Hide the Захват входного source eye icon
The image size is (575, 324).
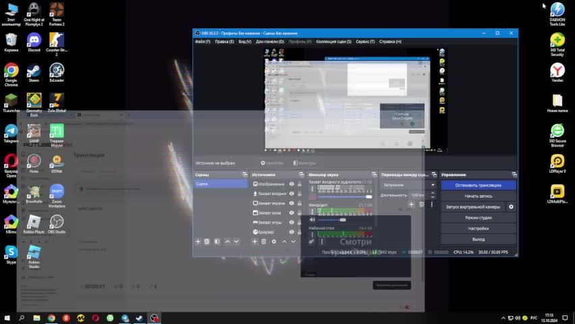292,194
